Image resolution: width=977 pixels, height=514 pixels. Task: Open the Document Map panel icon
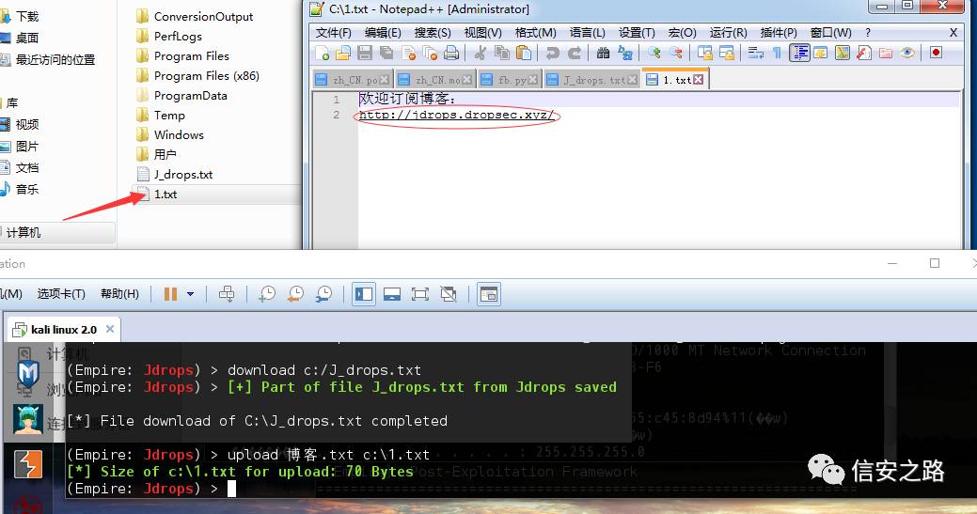[843, 53]
